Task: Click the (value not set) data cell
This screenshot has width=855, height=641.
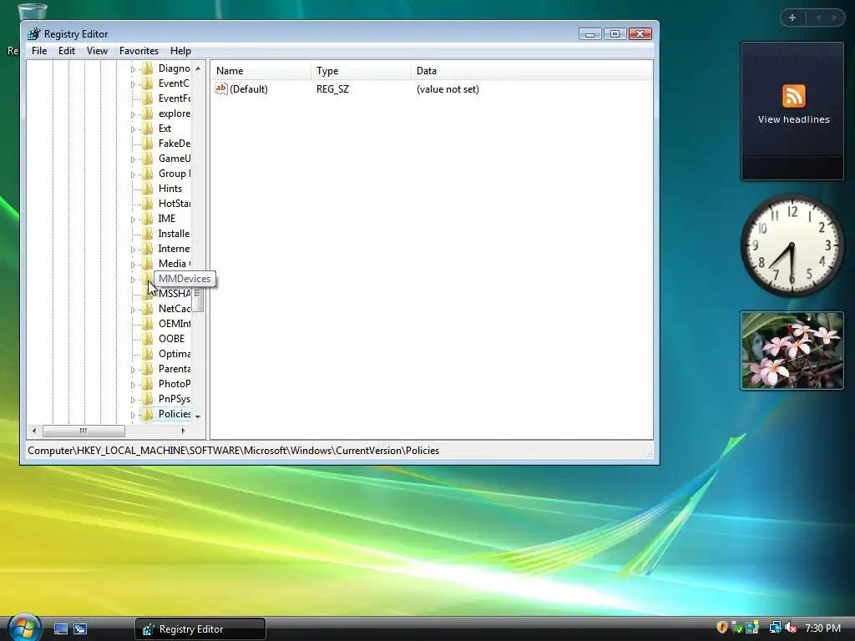Action: tap(448, 88)
